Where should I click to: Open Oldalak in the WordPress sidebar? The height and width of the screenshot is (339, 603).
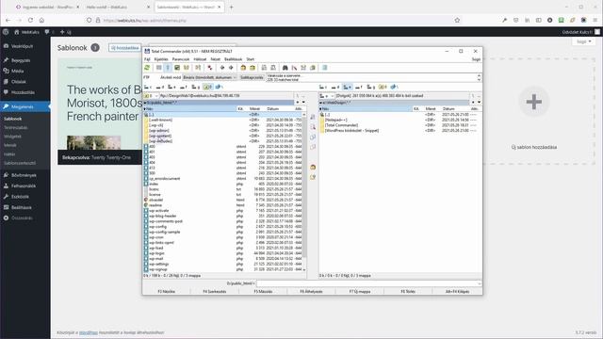(x=19, y=82)
